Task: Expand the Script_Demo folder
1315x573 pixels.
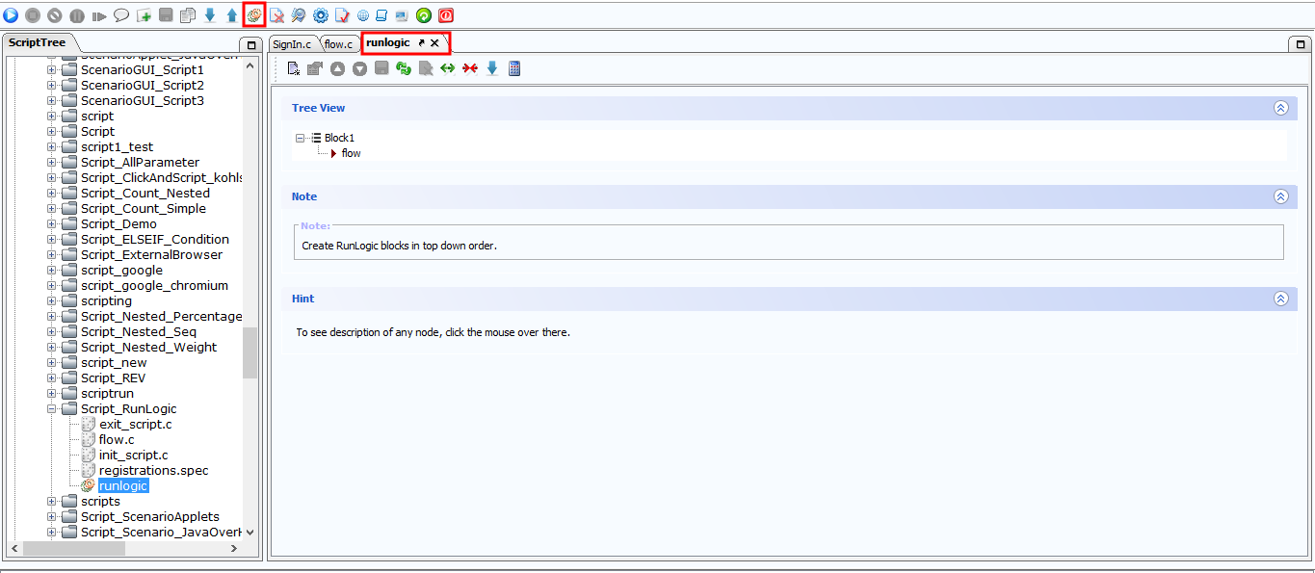Action: (52, 224)
